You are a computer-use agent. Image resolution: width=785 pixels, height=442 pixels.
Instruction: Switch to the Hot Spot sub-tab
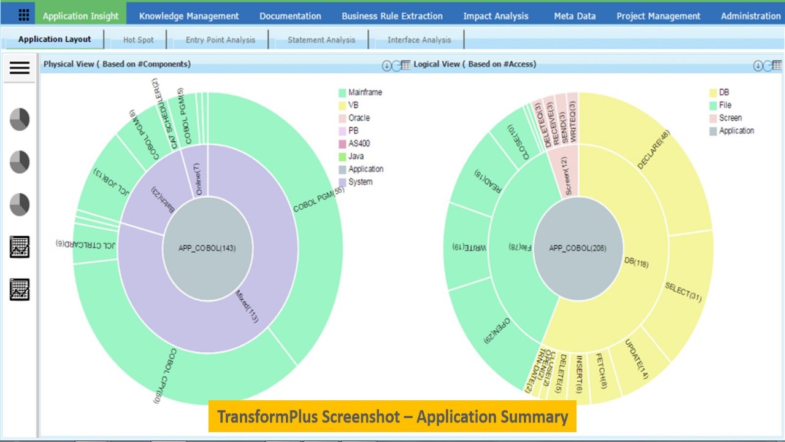tap(139, 40)
